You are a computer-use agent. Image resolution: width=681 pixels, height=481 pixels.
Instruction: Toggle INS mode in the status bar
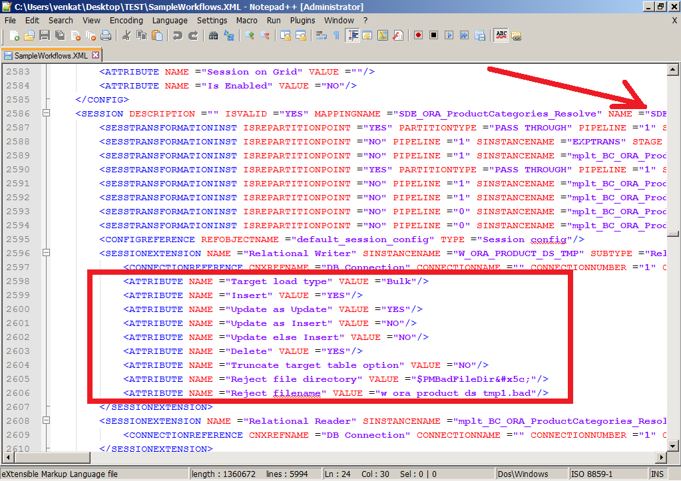[x=658, y=474]
